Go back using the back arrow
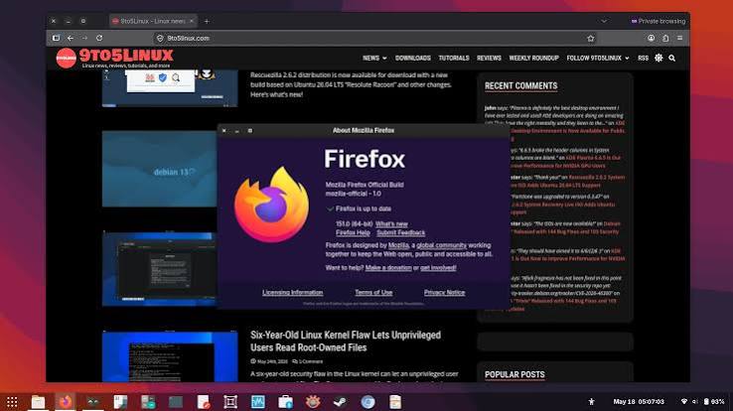This screenshot has height=411, width=733. click(x=71, y=38)
